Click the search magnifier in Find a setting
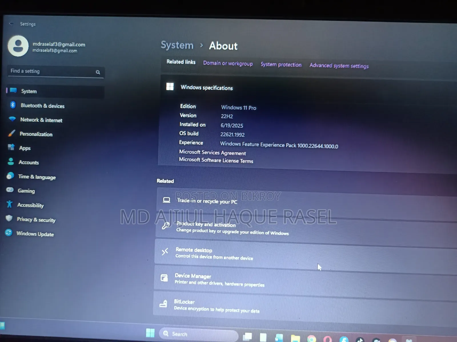 (x=98, y=72)
